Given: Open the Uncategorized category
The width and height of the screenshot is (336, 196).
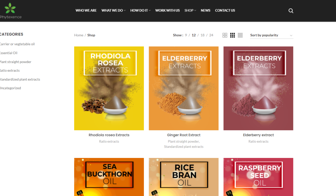Looking at the screenshot, I should (x=10, y=88).
